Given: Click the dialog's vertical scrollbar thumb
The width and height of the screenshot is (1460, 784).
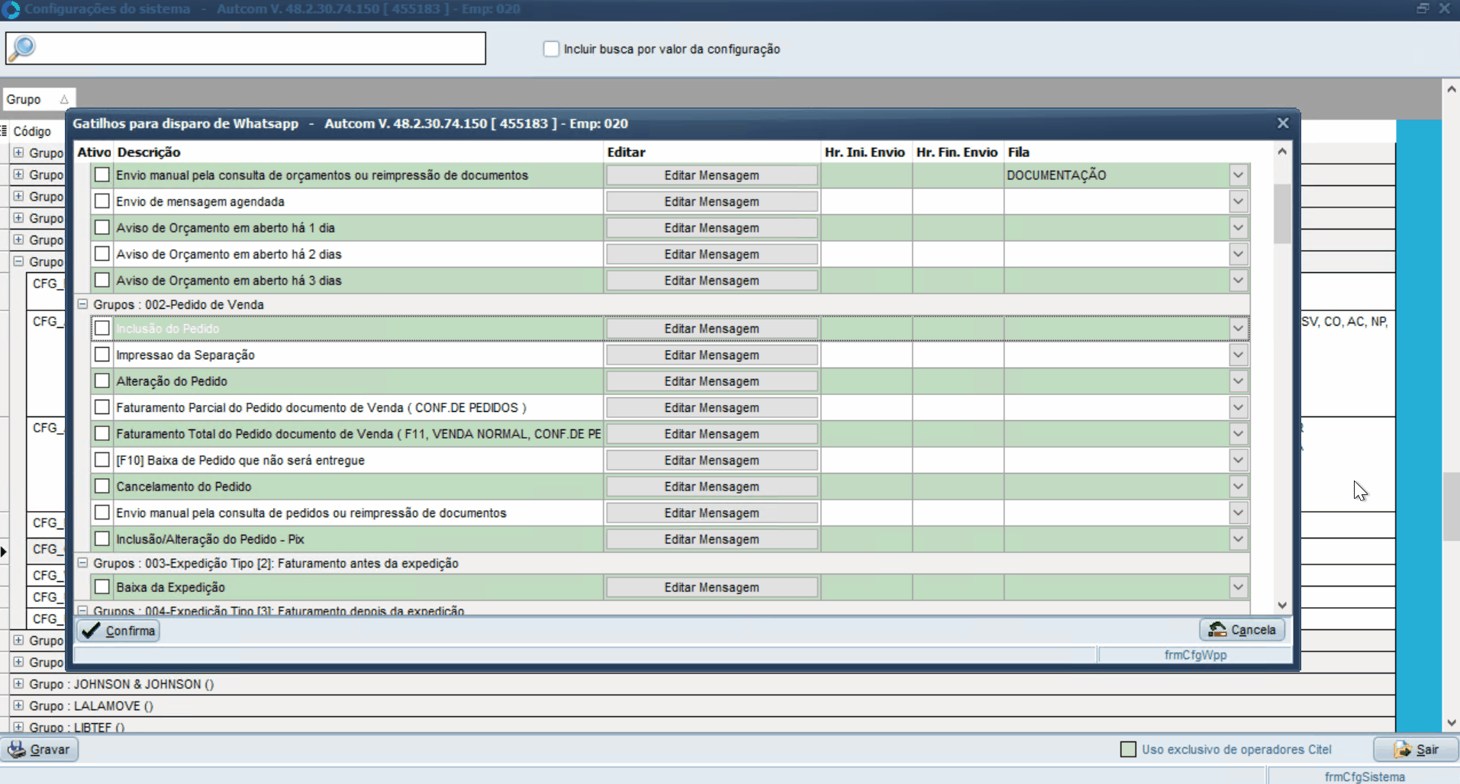Looking at the screenshot, I should click(x=1282, y=214).
